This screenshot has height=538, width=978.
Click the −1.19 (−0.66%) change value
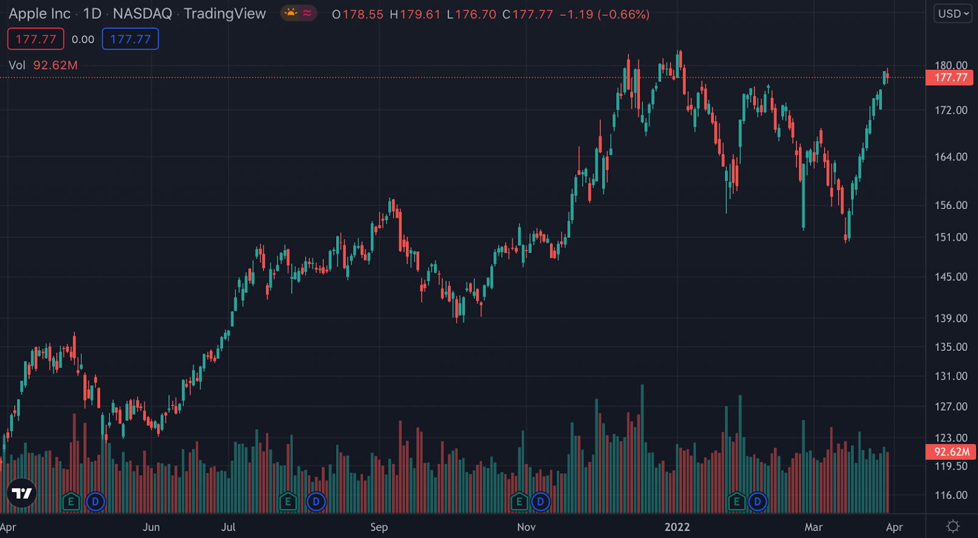605,14
